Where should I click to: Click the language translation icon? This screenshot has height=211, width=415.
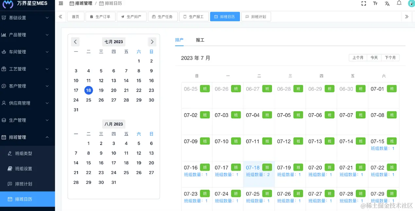[387, 4]
